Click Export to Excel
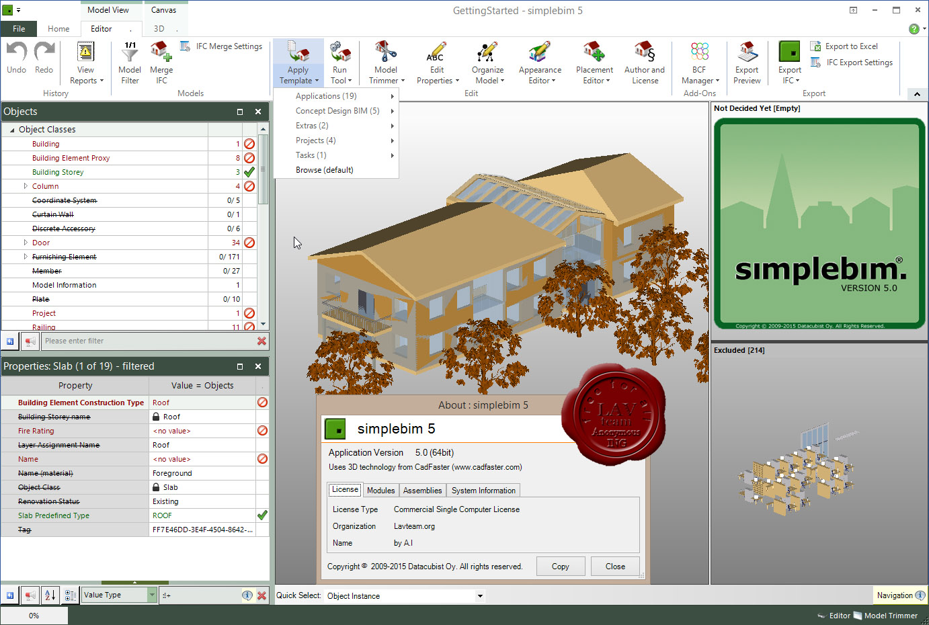Image resolution: width=929 pixels, height=625 pixels. tap(844, 46)
